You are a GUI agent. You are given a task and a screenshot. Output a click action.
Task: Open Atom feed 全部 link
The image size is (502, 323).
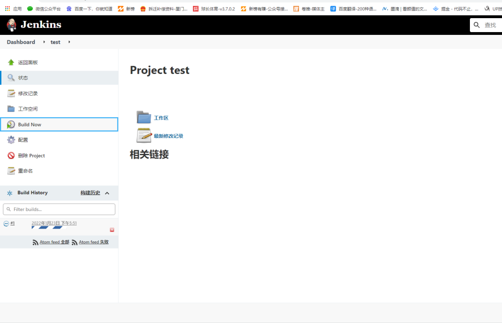click(x=54, y=242)
